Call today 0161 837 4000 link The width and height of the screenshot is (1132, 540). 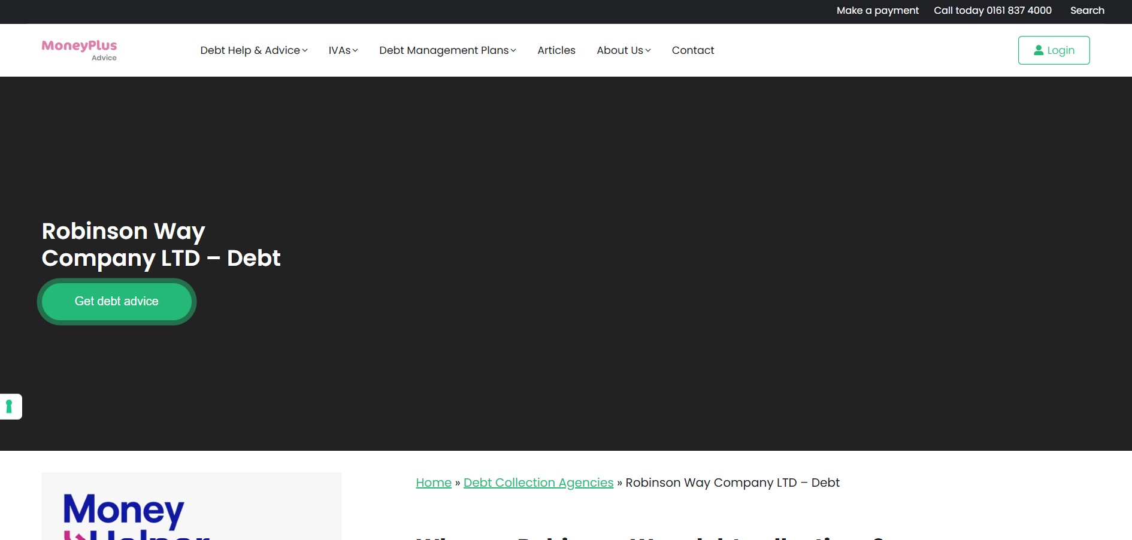pos(992,11)
